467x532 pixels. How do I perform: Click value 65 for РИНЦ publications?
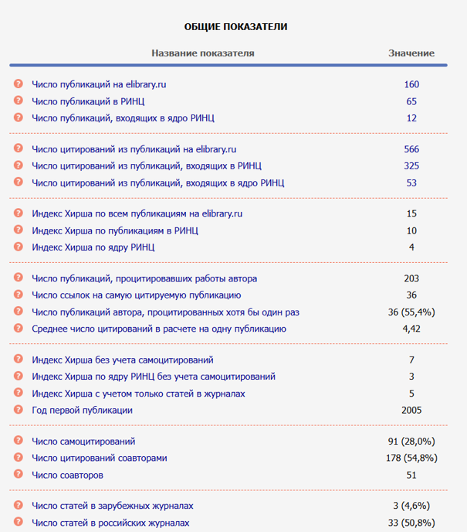coord(411,101)
